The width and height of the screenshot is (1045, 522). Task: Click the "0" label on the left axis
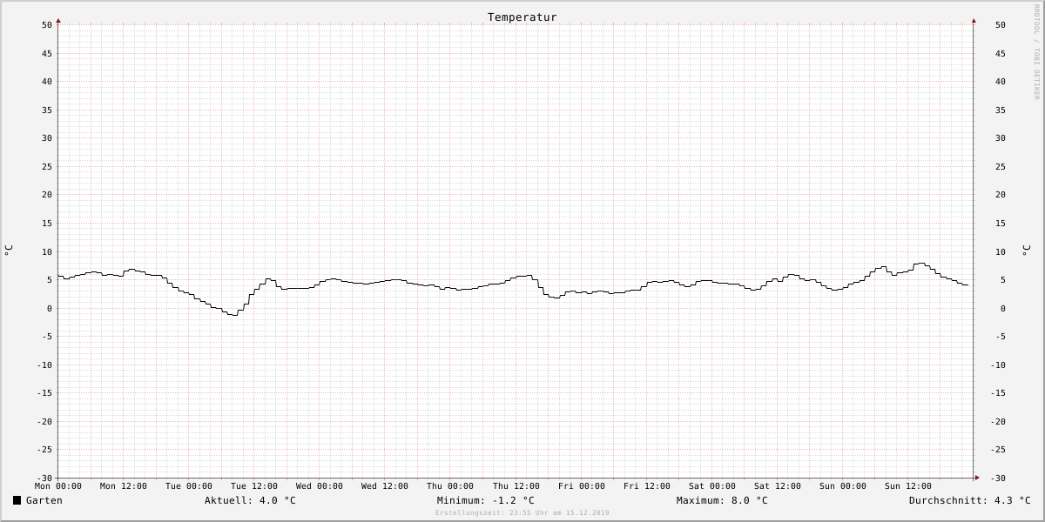click(x=50, y=308)
